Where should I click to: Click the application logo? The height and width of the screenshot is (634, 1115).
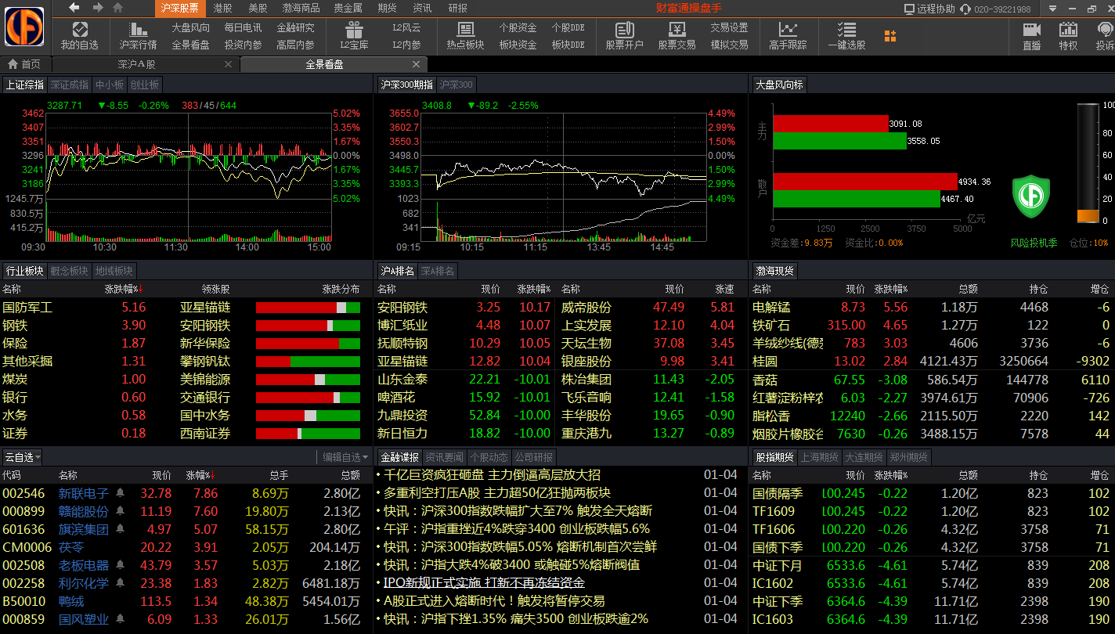pyautogui.click(x=25, y=27)
